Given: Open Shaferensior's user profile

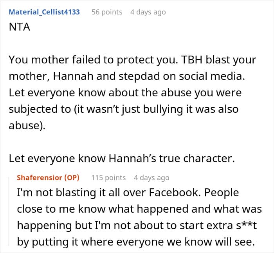Looking at the screenshot, I should pos(39,177).
